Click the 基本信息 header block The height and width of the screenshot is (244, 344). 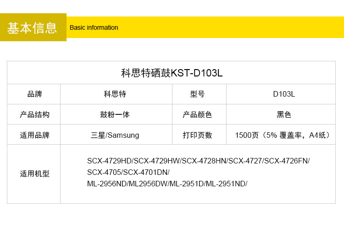pos(33,27)
